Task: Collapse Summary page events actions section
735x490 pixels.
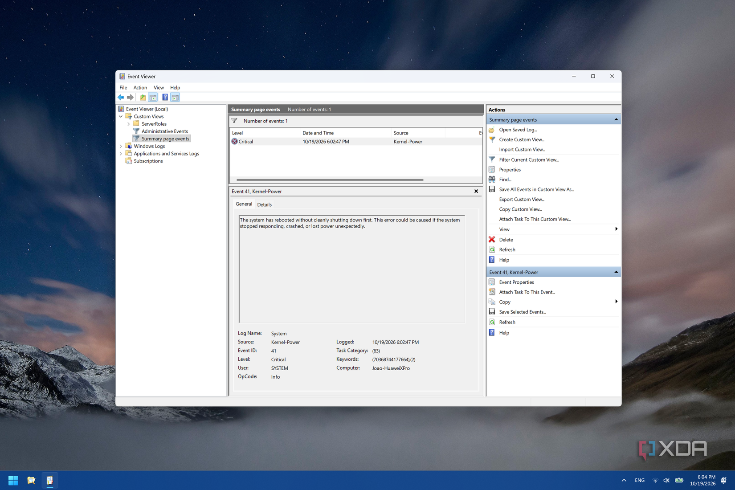Action: click(616, 119)
